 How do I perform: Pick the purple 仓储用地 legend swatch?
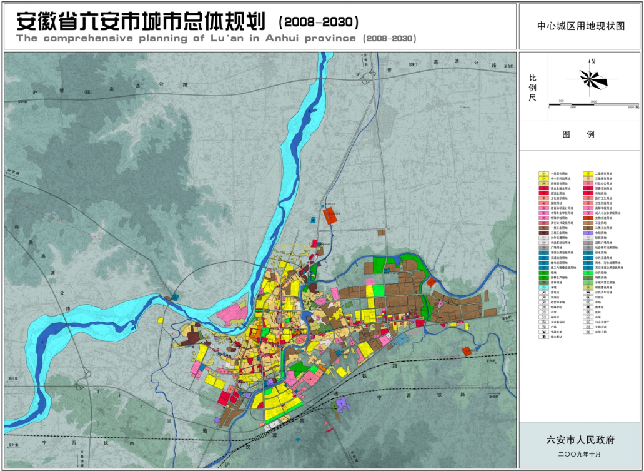[x=588, y=233]
